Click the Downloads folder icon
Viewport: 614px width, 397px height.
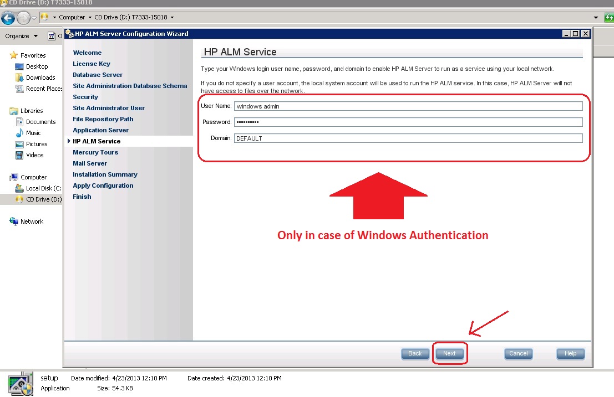pyautogui.click(x=19, y=78)
